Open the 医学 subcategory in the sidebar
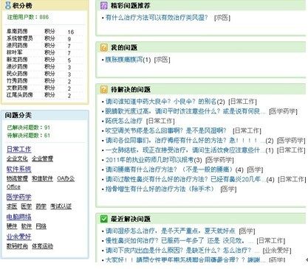308x269 pixels. [x=27, y=206]
